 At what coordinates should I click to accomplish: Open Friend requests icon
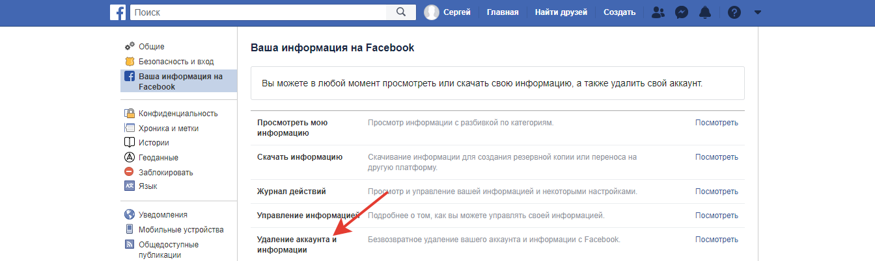point(658,12)
